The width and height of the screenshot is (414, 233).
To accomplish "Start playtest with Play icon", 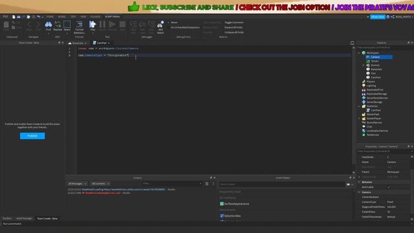I will 93,25.
